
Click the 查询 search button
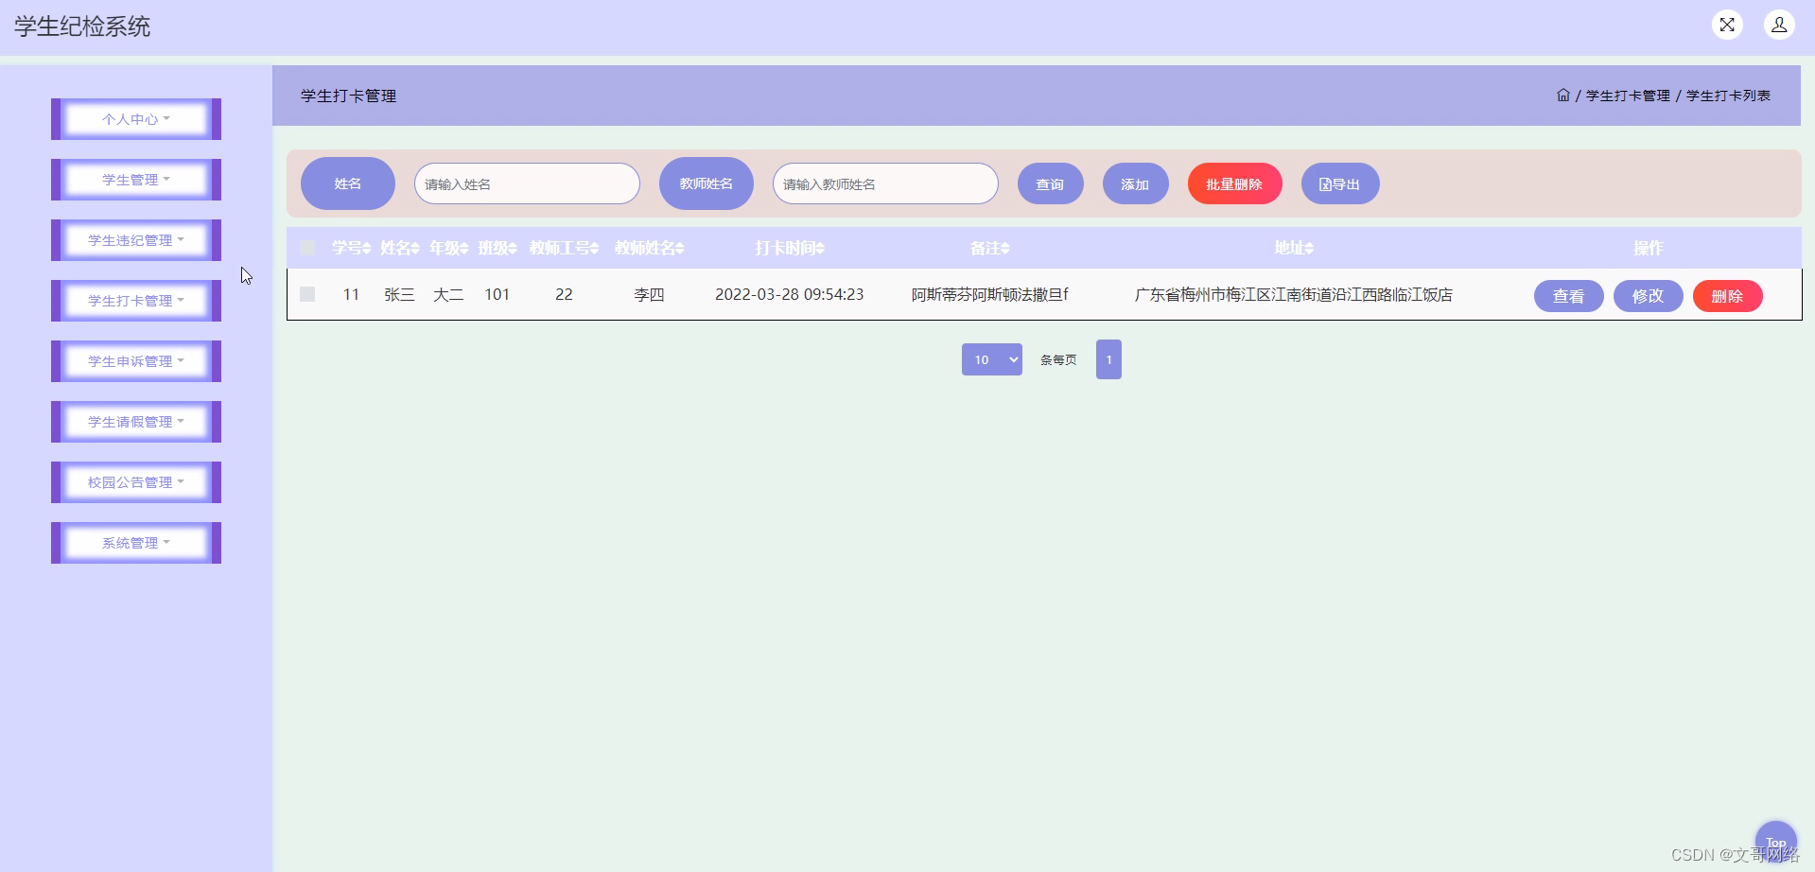click(x=1050, y=183)
